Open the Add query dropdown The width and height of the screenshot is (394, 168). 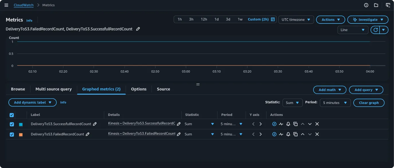[366, 90]
